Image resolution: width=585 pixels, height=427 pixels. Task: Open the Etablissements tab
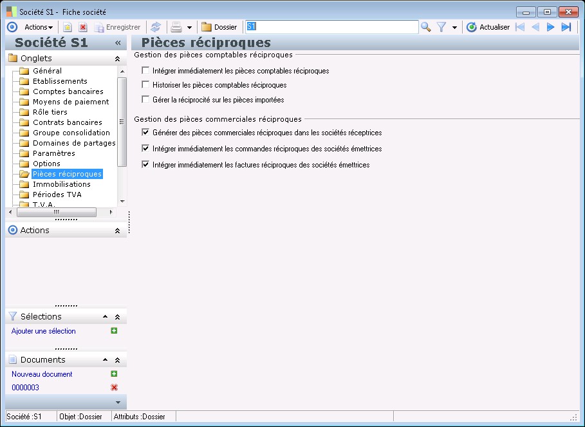[x=60, y=81]
